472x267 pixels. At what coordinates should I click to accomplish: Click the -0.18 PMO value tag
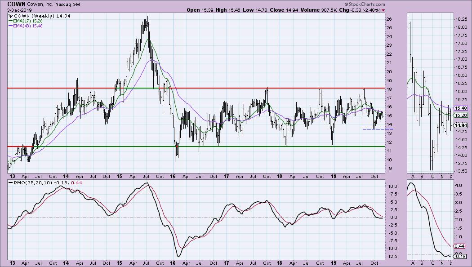pos(461,256)
